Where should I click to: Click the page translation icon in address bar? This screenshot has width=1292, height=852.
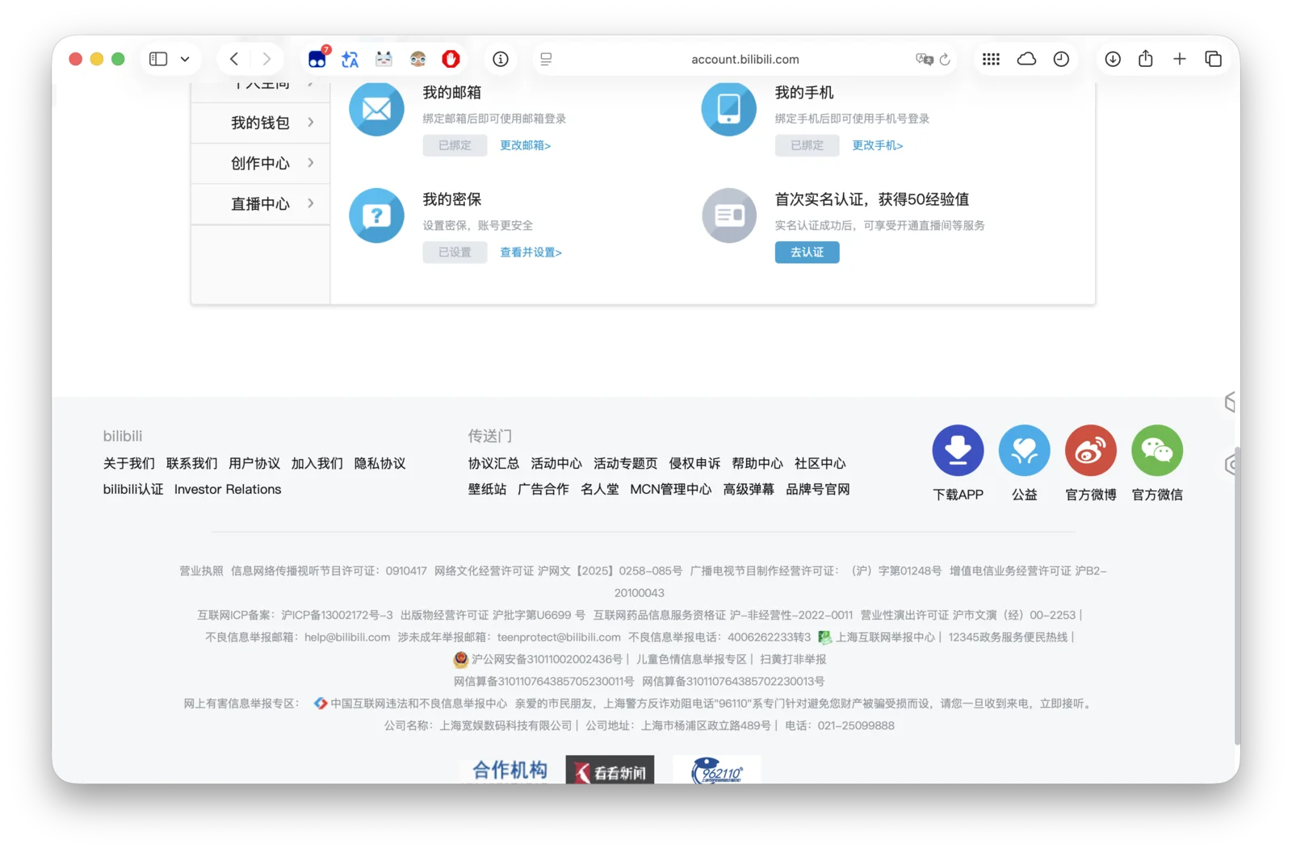pyautogui.click(x=925, y=59)
